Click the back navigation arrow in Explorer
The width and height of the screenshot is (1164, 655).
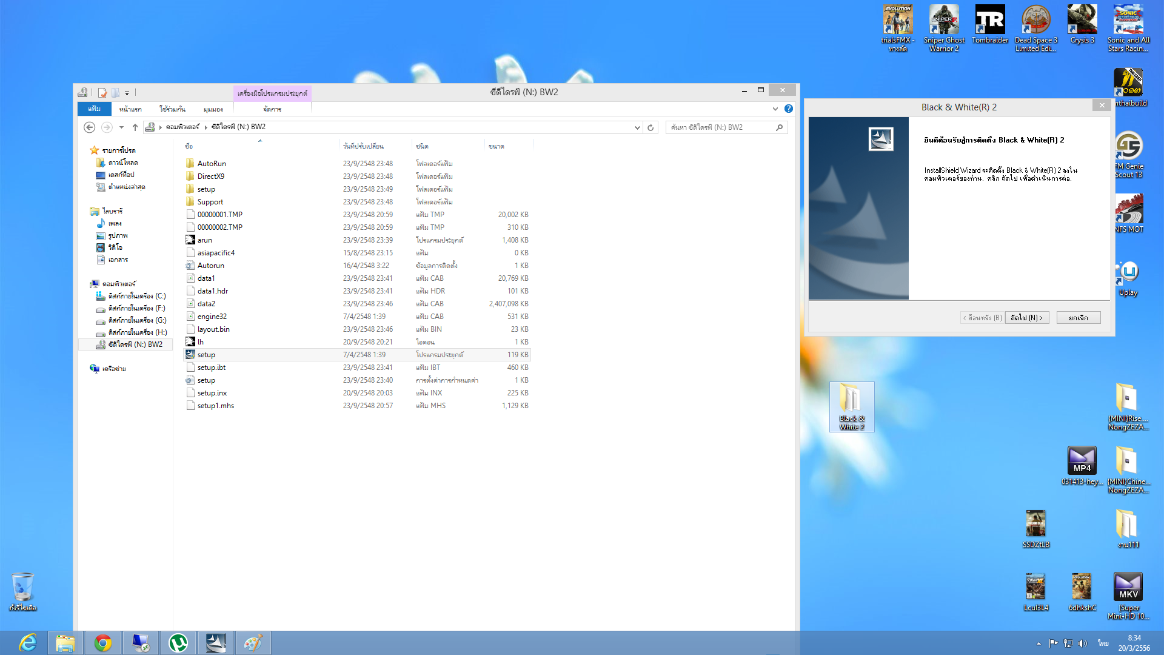point(89,127)
